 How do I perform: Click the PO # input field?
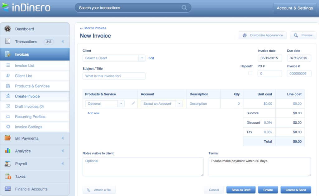pyautogui.click(x=270, y=73)
